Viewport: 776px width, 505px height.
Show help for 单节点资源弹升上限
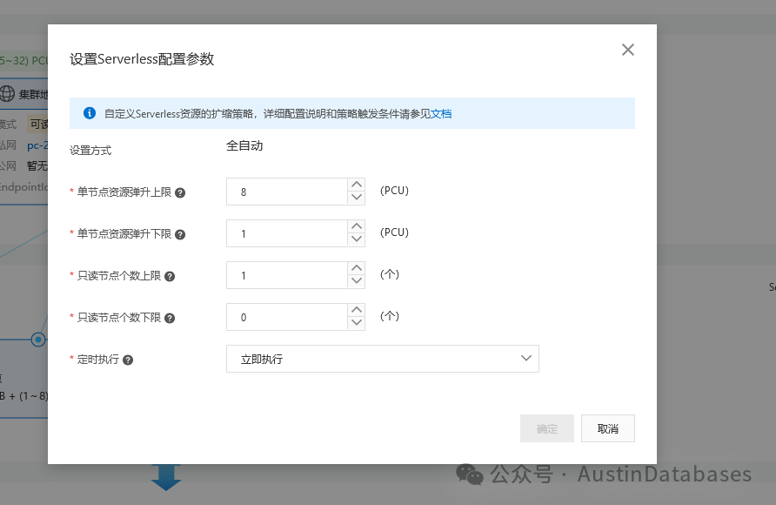point(180,192)
